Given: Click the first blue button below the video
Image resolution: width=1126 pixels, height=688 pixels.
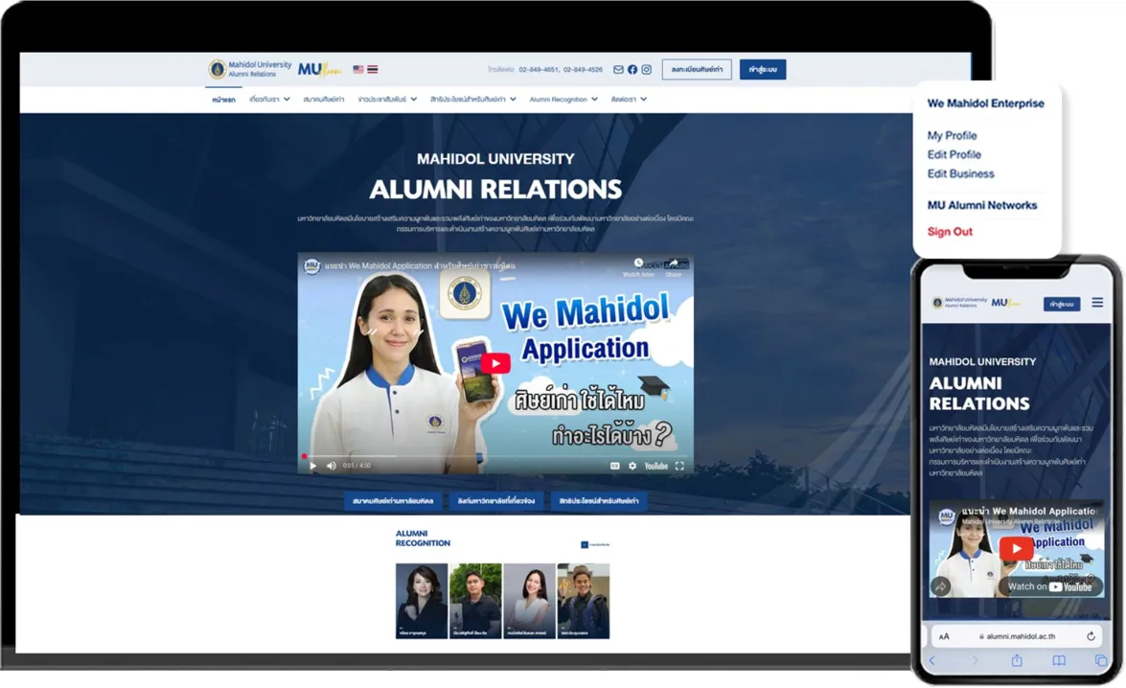Looking at the screenshot, I should point(393,500).
